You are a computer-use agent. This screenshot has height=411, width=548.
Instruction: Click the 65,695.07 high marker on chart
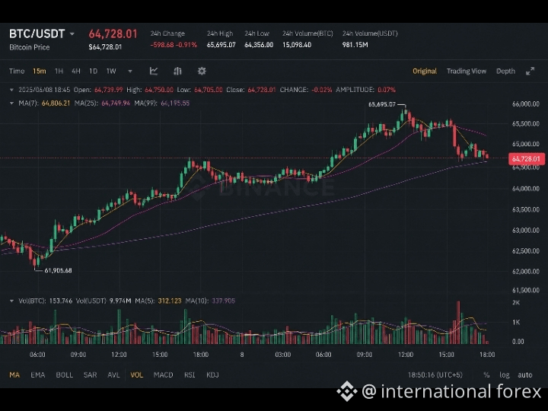381,104
